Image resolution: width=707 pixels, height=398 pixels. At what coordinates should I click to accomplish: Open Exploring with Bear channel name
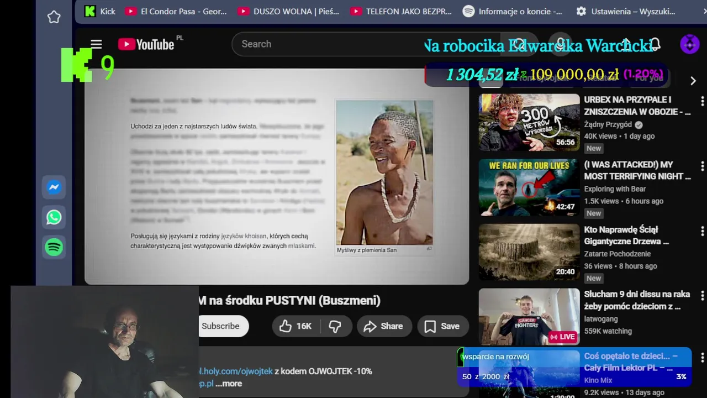(x=615, y=189)
